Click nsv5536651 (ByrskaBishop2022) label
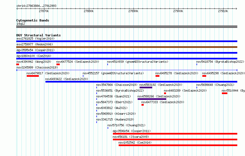Screen dimensions: 245x156 [x=120, y=91]
